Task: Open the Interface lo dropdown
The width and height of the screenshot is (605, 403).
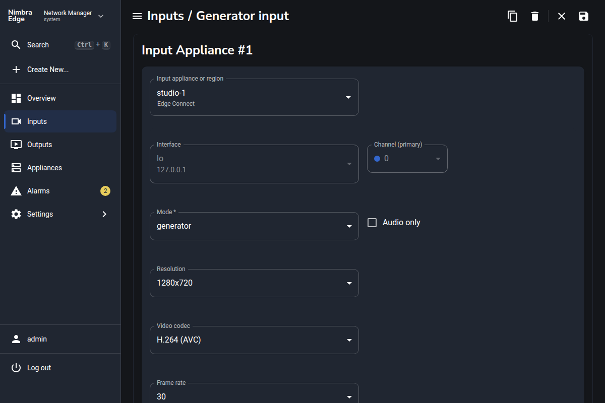Action: click(x=254, y=164)
